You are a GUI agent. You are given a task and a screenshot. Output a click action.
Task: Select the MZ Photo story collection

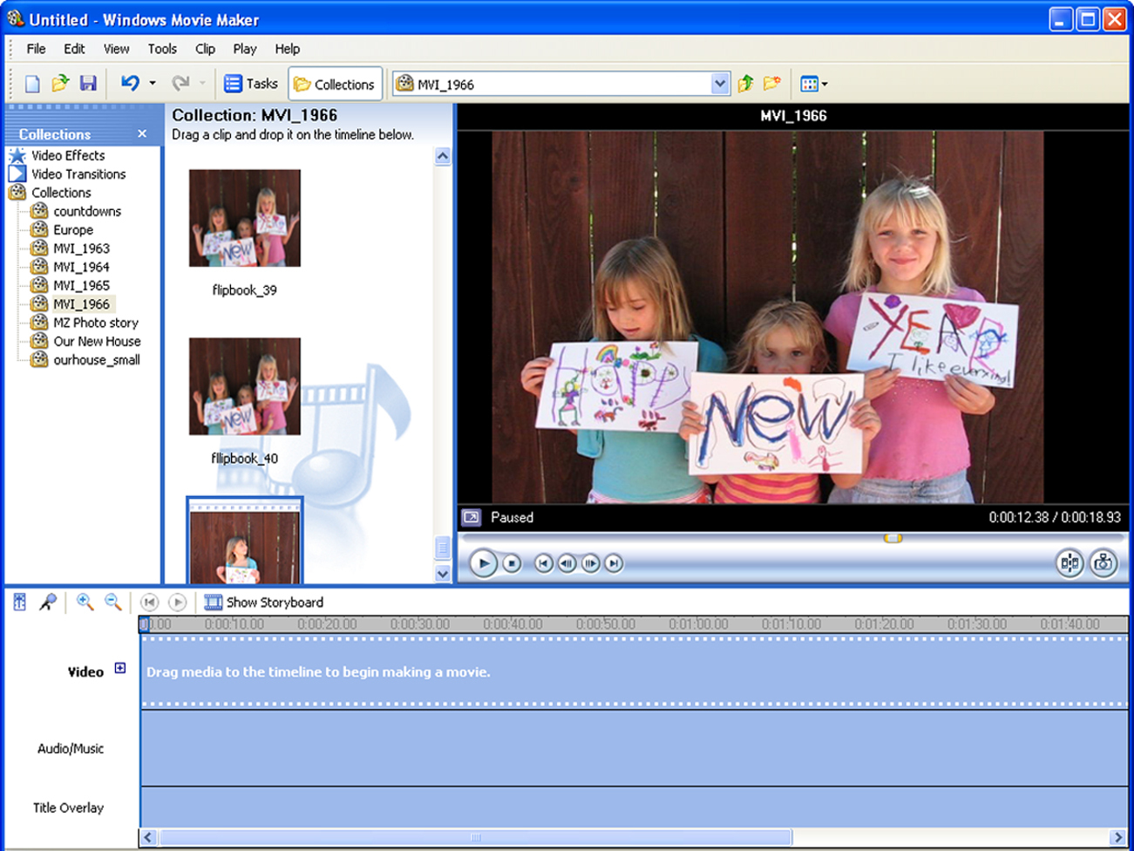point(96,323)
